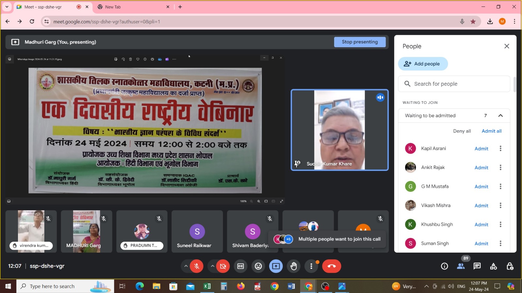Collapse the Waiting to be admitted list
Screen dimensions: 522x293
[500, 116]
